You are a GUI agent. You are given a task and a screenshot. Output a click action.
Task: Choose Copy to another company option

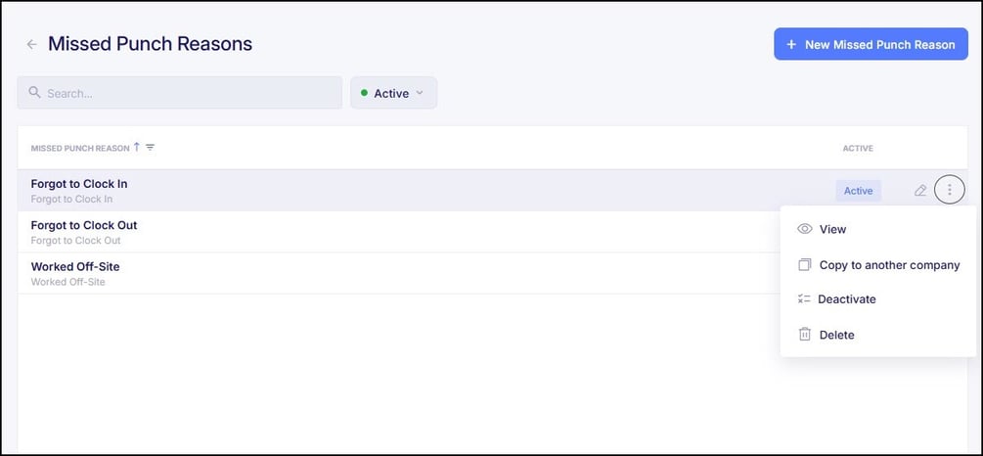click(x=889, y=265)
